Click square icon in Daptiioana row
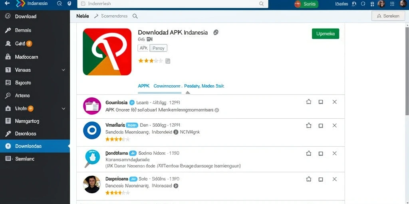 pos(321,179)
